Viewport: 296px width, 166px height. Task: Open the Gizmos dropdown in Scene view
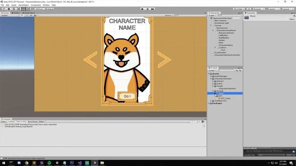[168, 15]
